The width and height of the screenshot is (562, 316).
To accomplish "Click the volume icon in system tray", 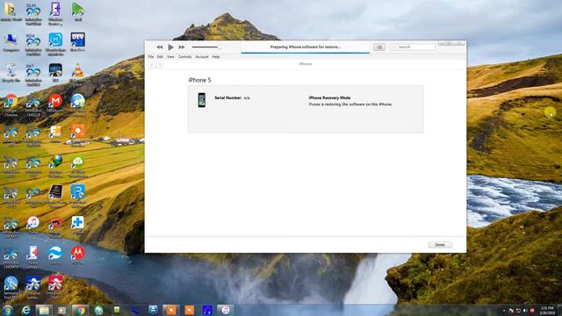I will pyautogui.click(x=525, y=311).
